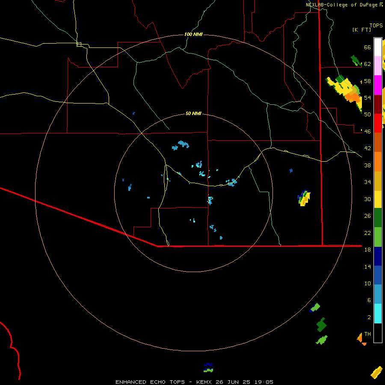Click the legend value 42
The height and width of the screenshot is (385, 385).
[x=367, y=148]
